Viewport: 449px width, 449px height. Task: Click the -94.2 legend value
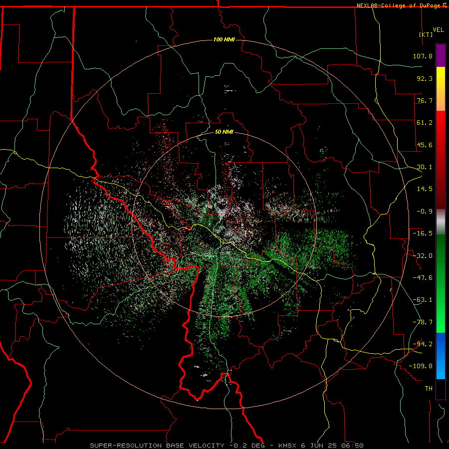pyautogui.click(x=423, y=344)
